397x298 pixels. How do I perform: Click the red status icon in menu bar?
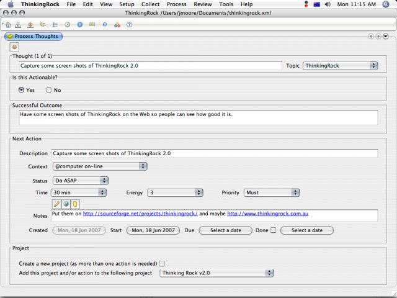coord(306,4)
